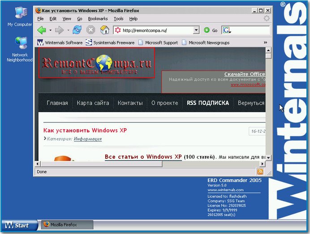Open the Как установить Windows XP article title
The image size is (310, 234).
pyautogui.click(x=85, y=130)
